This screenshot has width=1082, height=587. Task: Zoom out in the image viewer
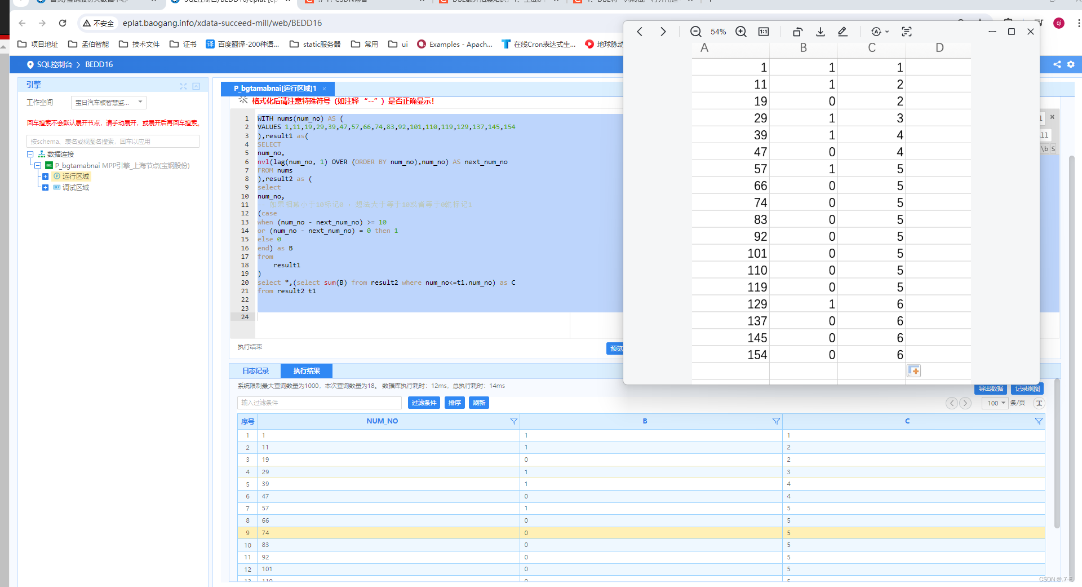696,32
